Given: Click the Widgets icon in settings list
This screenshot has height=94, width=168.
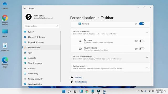Looking at the screenshot, I should point(80,24).
